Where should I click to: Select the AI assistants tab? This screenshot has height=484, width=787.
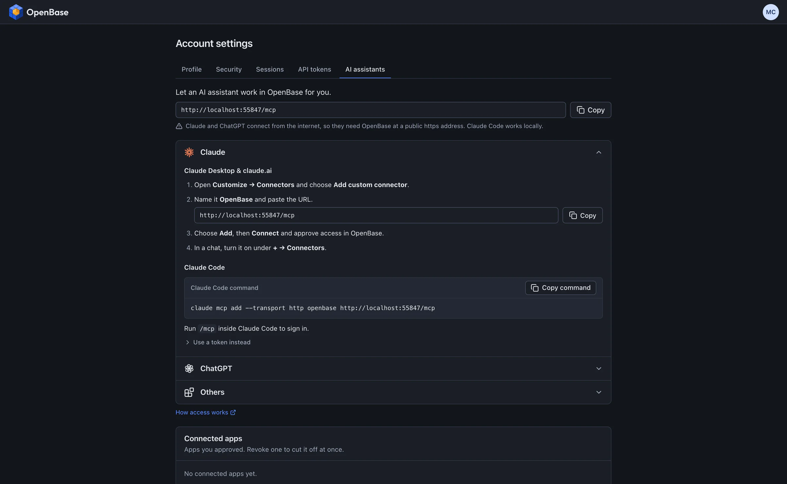(365, 69)
